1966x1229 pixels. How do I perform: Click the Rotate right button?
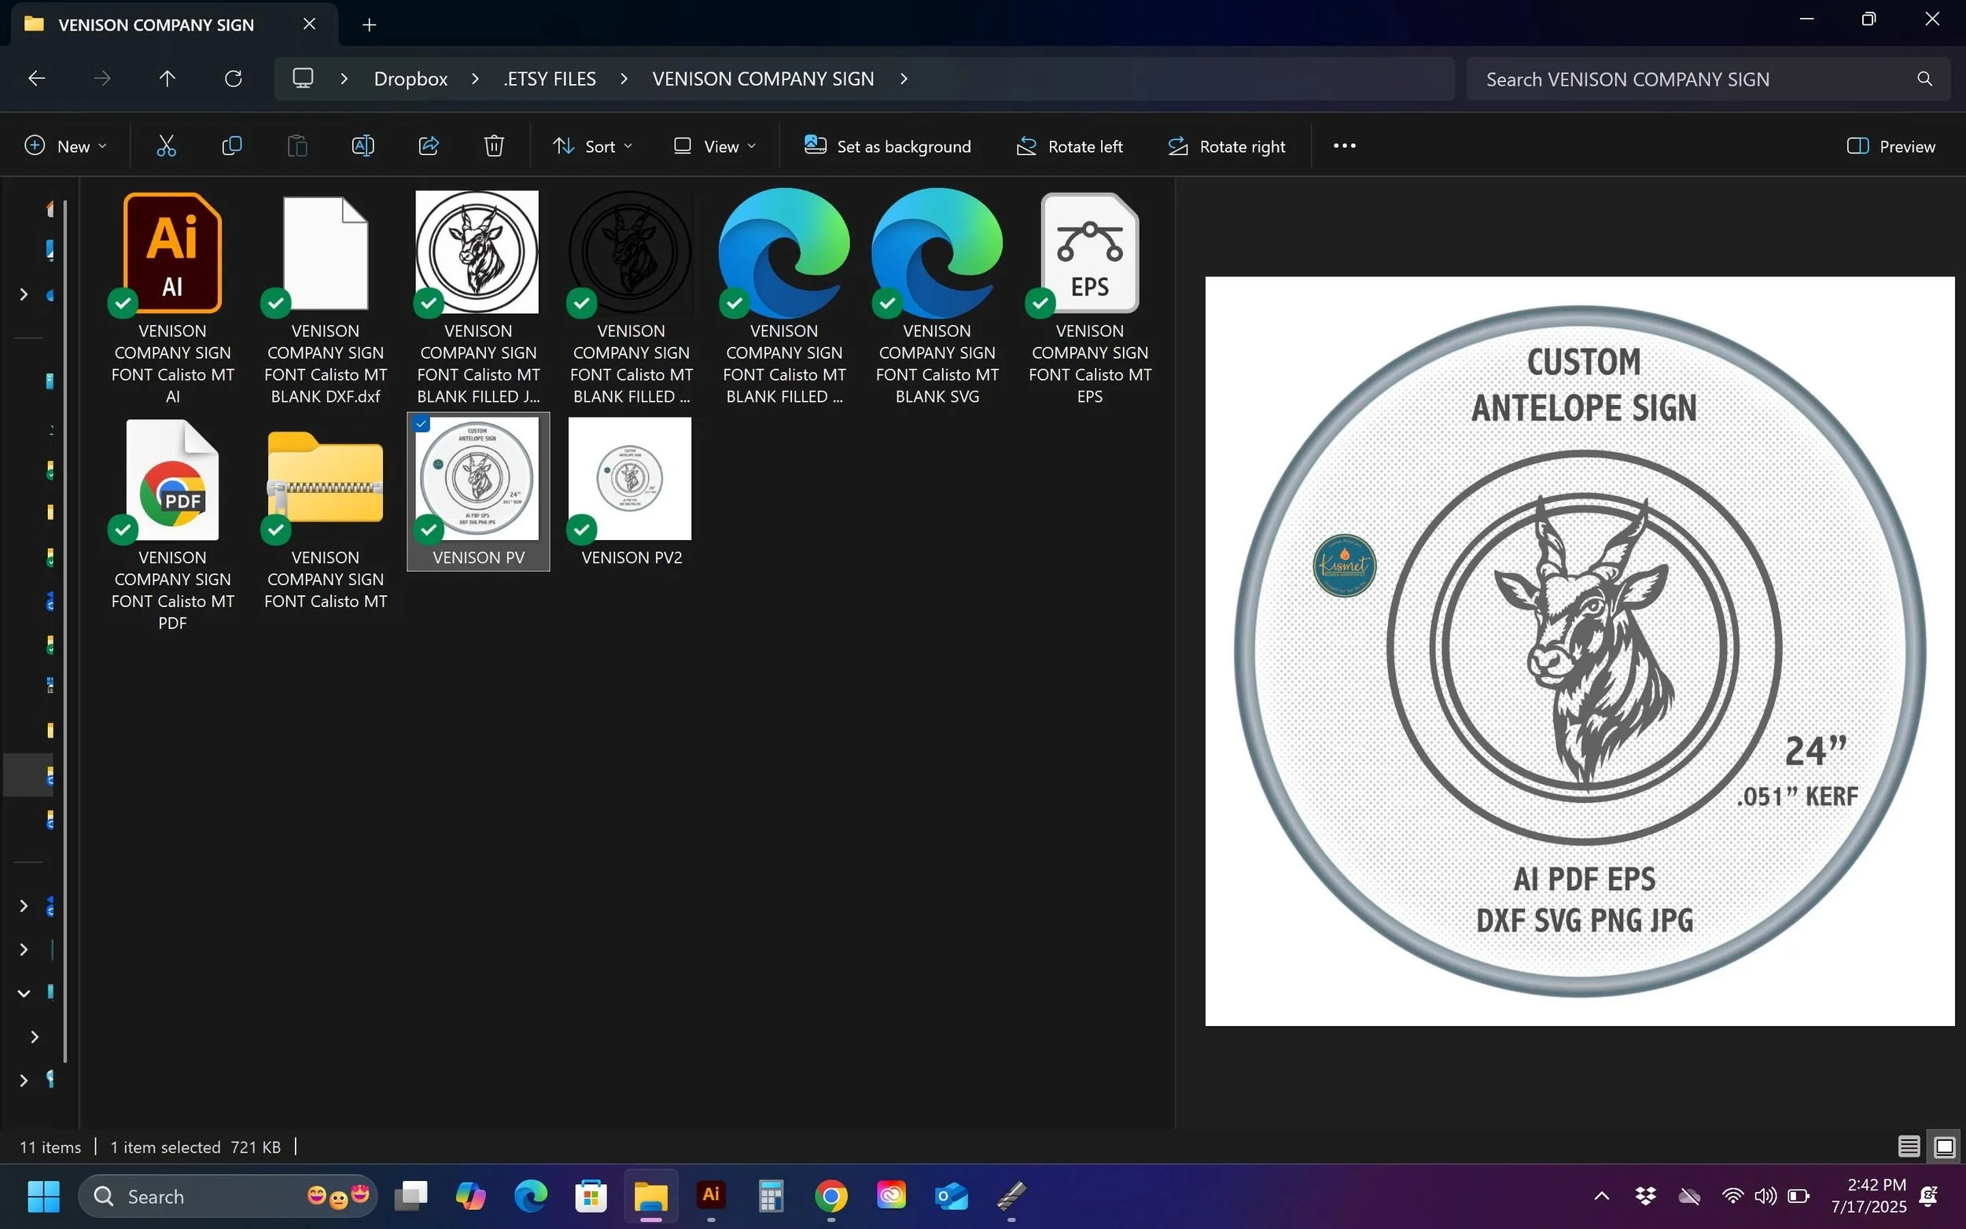(x=1227, y=146)
